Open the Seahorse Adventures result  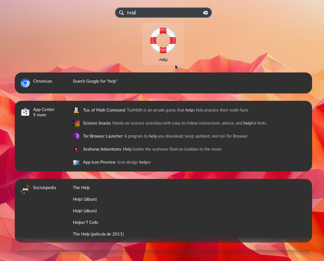[102, 149]
